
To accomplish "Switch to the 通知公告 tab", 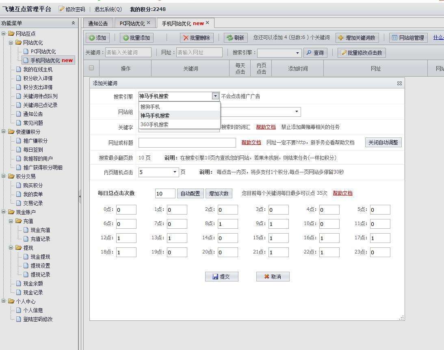I will pyautogui.click(x=98, y=23).
